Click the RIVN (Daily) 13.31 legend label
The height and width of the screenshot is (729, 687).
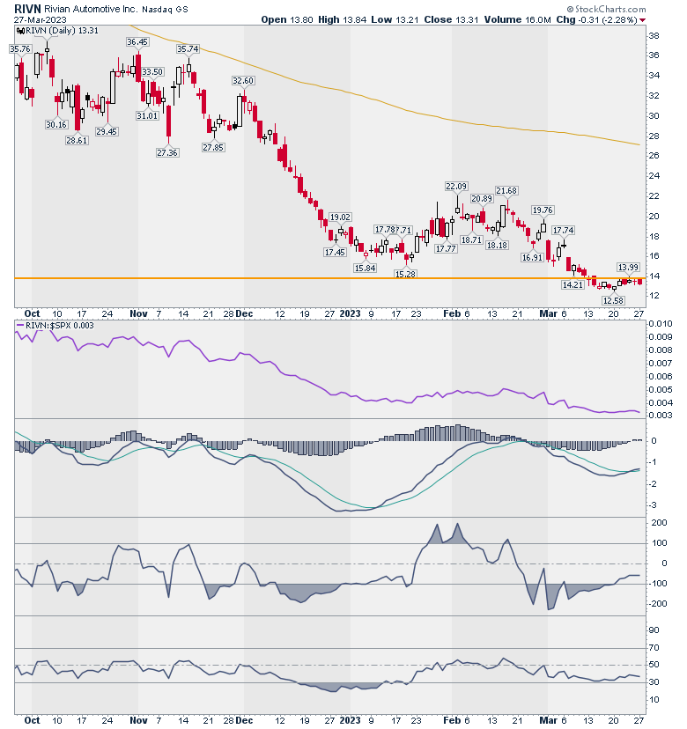point(62,31)
